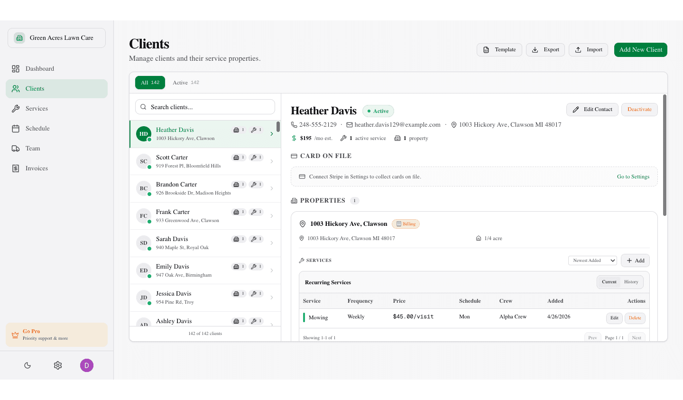The height and width of the screenshot is (400, 683).
Task: Click the location pin beside 1003 Hickory Ave
Action: 454,124
